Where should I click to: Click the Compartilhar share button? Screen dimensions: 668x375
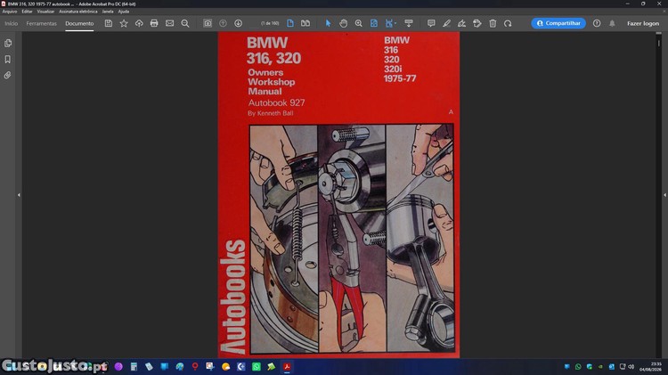click(558, 23)
